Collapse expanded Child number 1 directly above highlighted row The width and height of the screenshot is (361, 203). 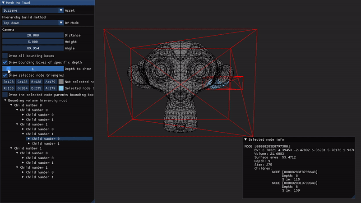pos(23,134)
